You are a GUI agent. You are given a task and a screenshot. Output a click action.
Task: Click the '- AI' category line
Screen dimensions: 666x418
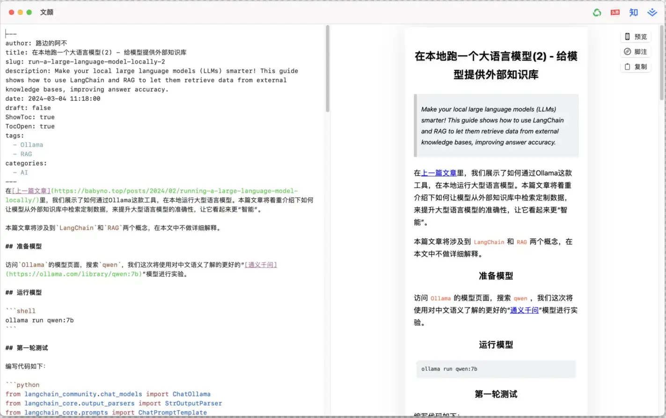coord(21,172)
